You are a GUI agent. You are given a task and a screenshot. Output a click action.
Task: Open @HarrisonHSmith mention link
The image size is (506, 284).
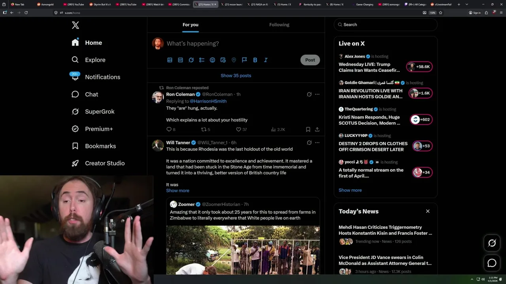(x=208, y=101)
